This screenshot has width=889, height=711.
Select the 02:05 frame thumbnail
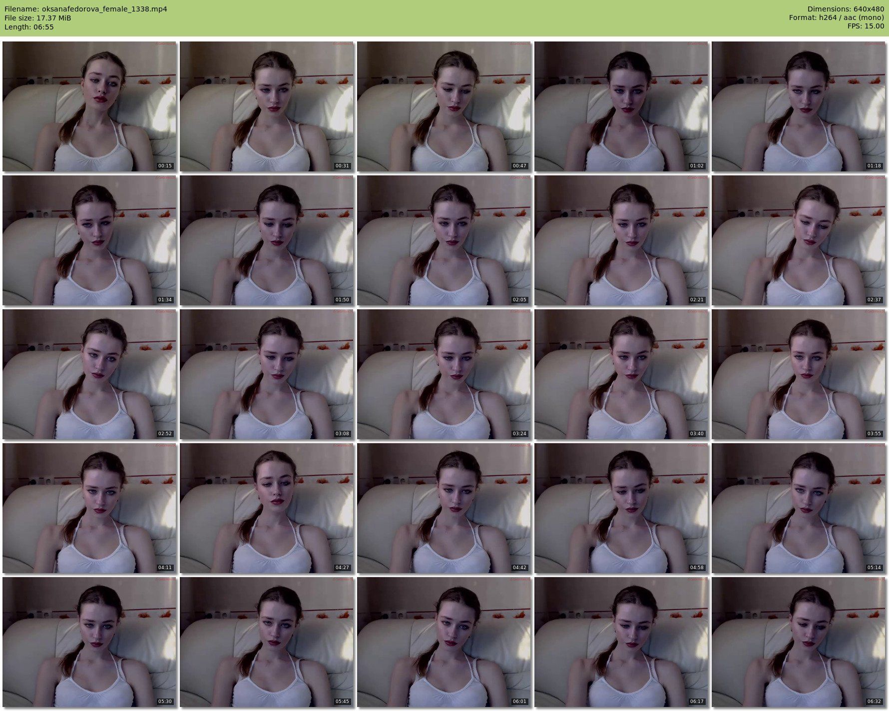coord(444,240)
